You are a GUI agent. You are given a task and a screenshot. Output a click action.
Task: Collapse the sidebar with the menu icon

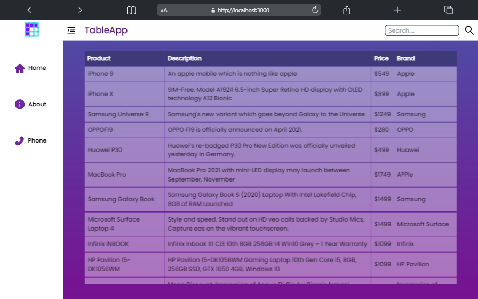[71, 30]
